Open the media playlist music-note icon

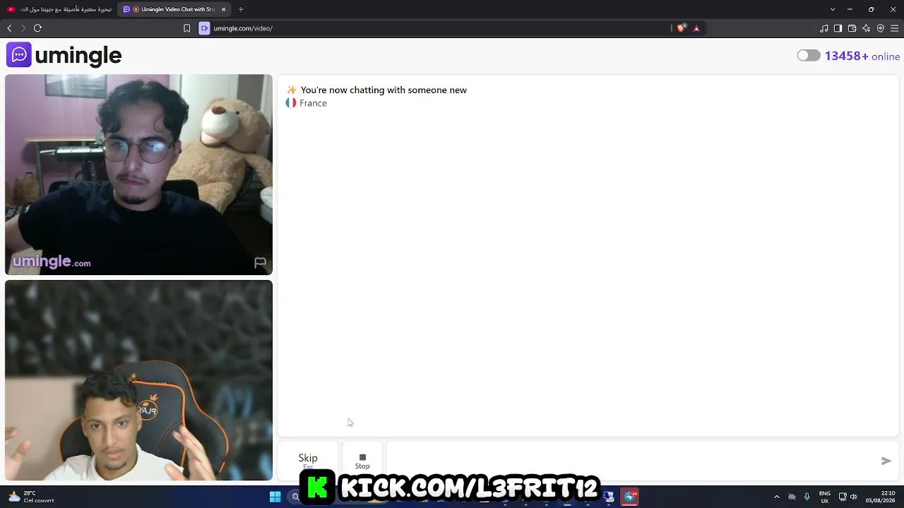click(x=823, y=28)
